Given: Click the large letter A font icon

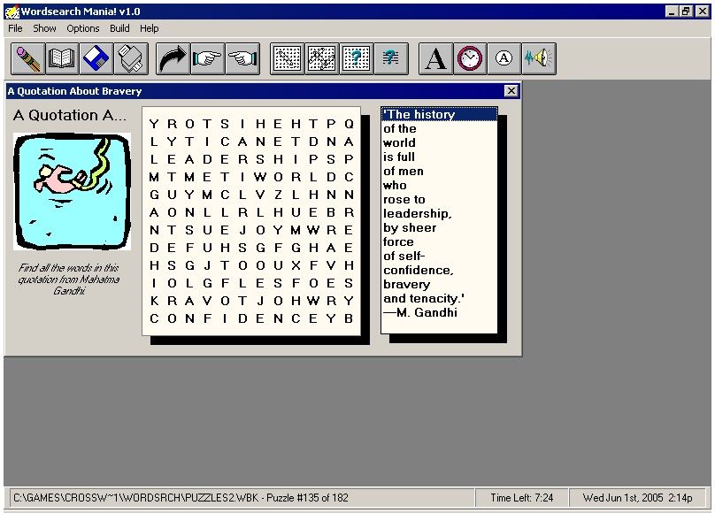Looking at the screenshot, I should click(x=434, y=59).
